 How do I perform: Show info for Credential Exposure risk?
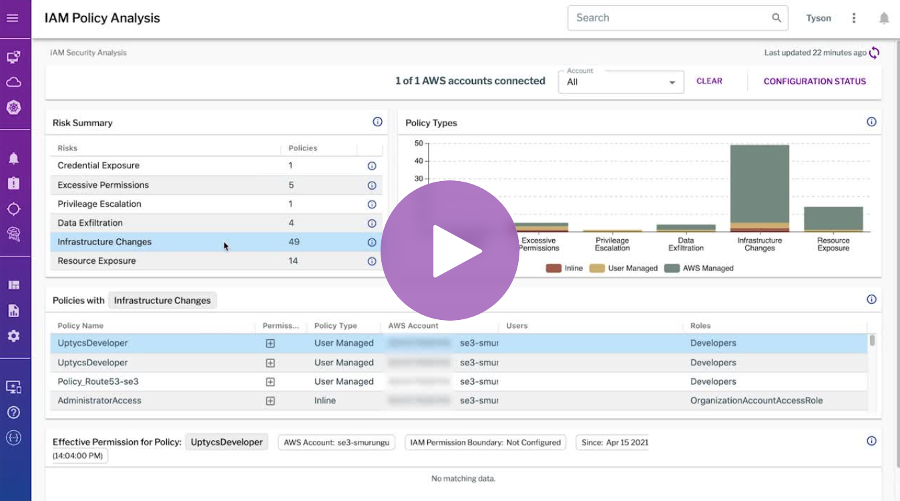coord(372,166)
